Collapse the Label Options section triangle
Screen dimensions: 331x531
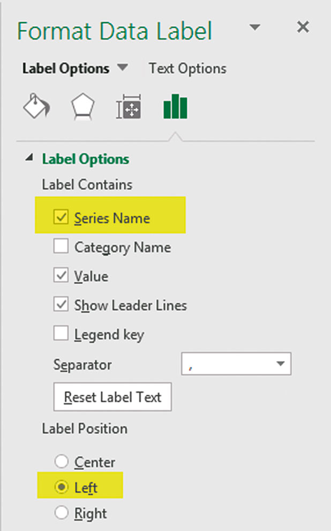[28, 159]
